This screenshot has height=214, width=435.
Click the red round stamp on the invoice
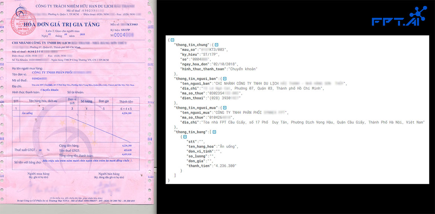tap(23, 23)
